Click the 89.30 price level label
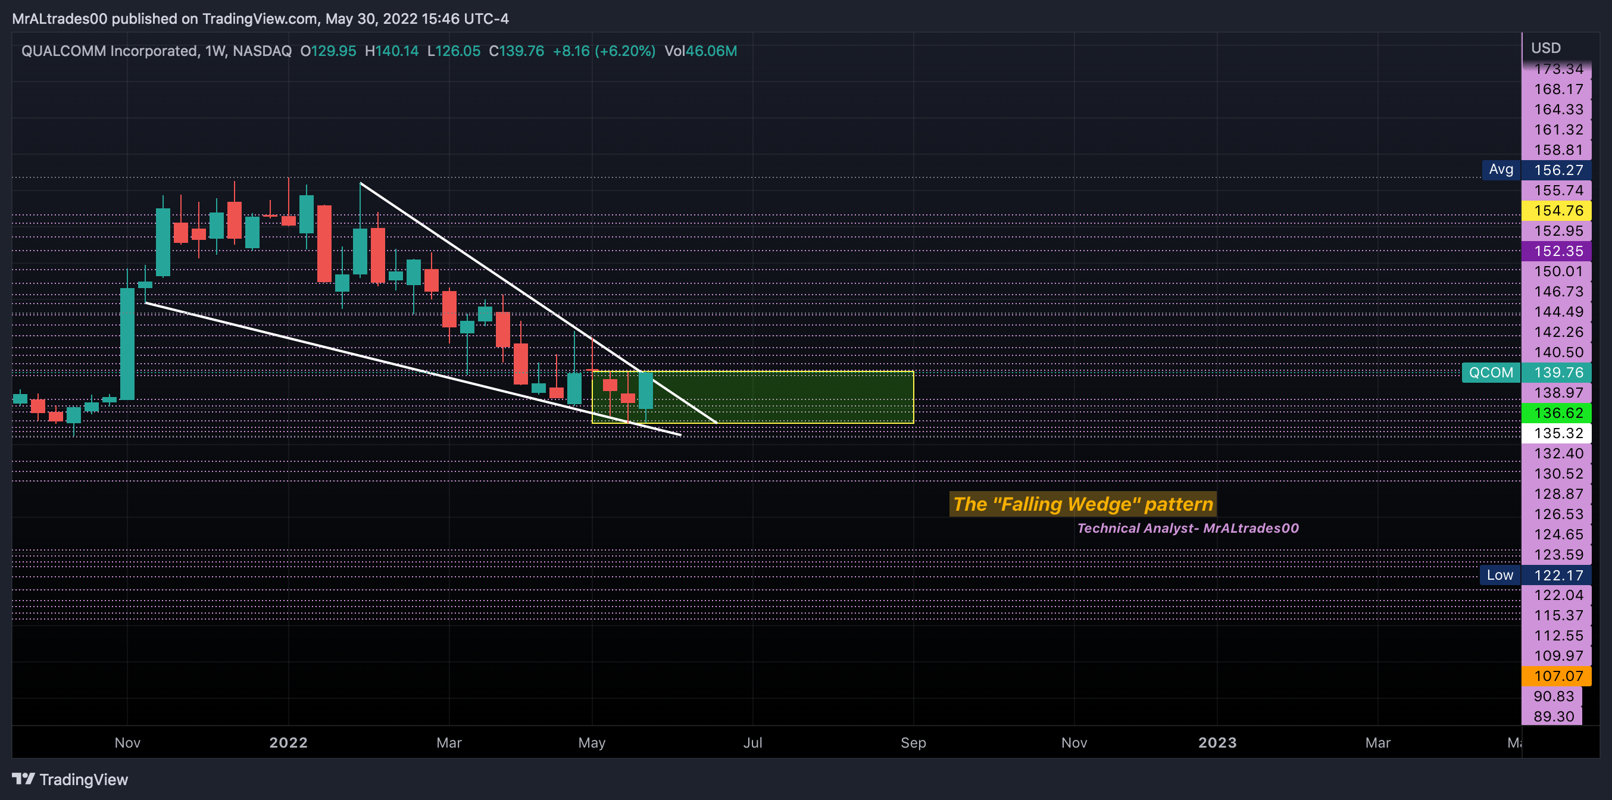The height and width of the screenshot is (800, 1612). 1553,716
